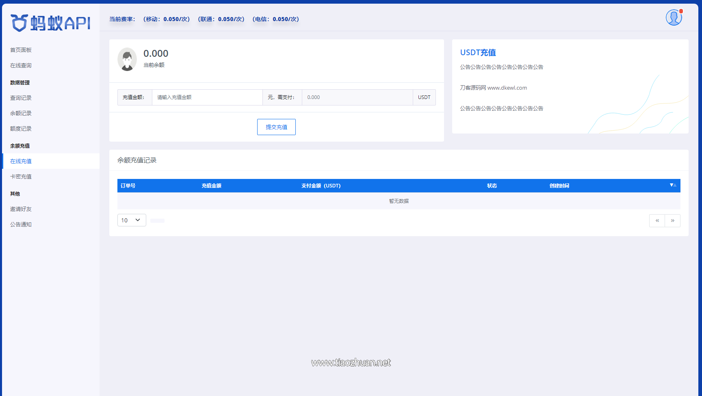Click the USDT充值 heading
The width and height of the screenshot is (702, 396).
[x=478, y=52]
